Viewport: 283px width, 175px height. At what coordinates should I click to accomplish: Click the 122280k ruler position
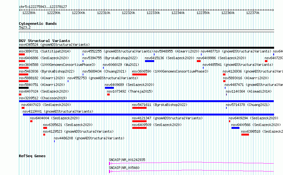pos(29,13)
